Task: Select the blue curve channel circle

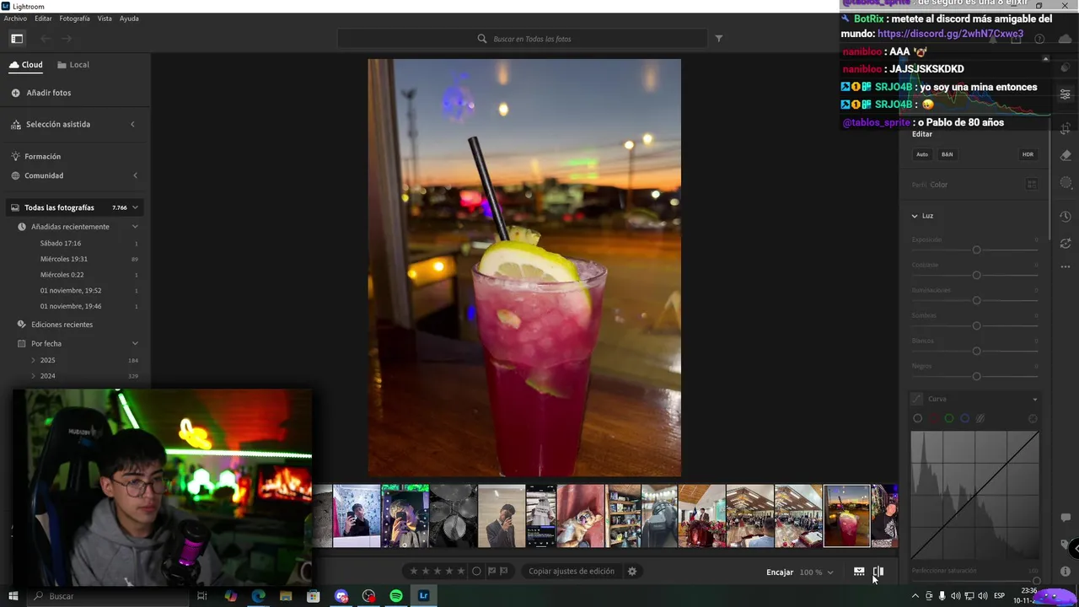Action: click(964, 418)
